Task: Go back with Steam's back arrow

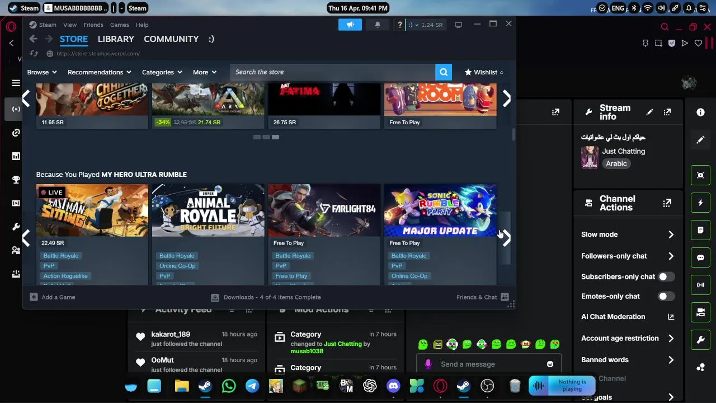Action: click(x=33, y=39)
